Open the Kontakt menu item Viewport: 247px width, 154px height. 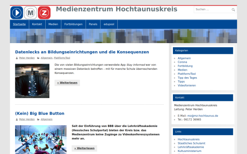(37, 24)
